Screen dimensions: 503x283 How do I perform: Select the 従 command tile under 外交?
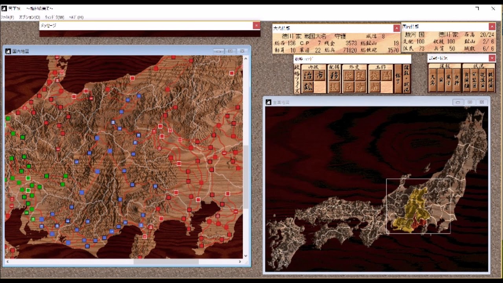coord(360,76)
